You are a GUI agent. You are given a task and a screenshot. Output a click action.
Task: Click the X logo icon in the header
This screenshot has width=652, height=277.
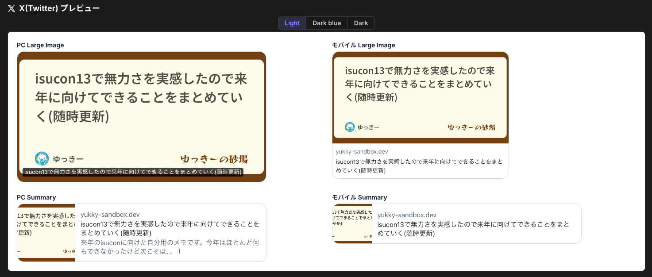click(x=12, y=8)
